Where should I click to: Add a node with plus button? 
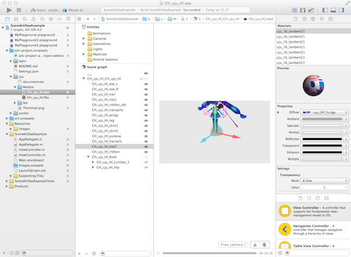[x=79, y=253]
